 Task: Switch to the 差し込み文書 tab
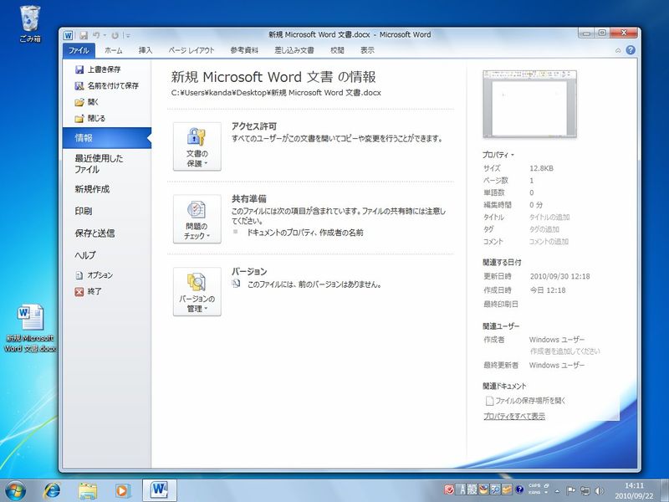click(x=294, y=50)
